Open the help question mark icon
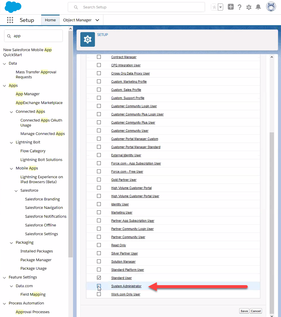Screen dimensions: 281x317 tap(240, 7)
